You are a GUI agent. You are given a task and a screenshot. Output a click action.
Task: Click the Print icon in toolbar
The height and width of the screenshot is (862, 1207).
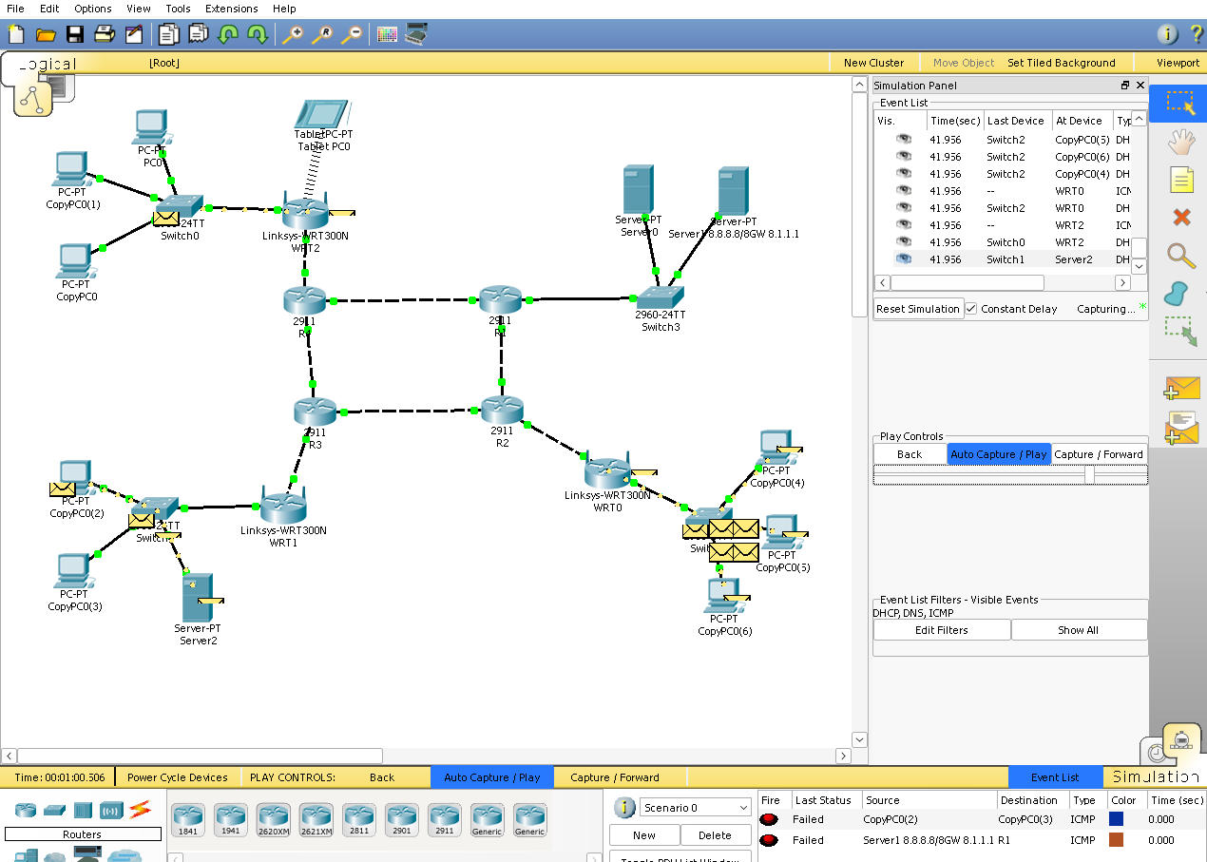tap(104, 35)
